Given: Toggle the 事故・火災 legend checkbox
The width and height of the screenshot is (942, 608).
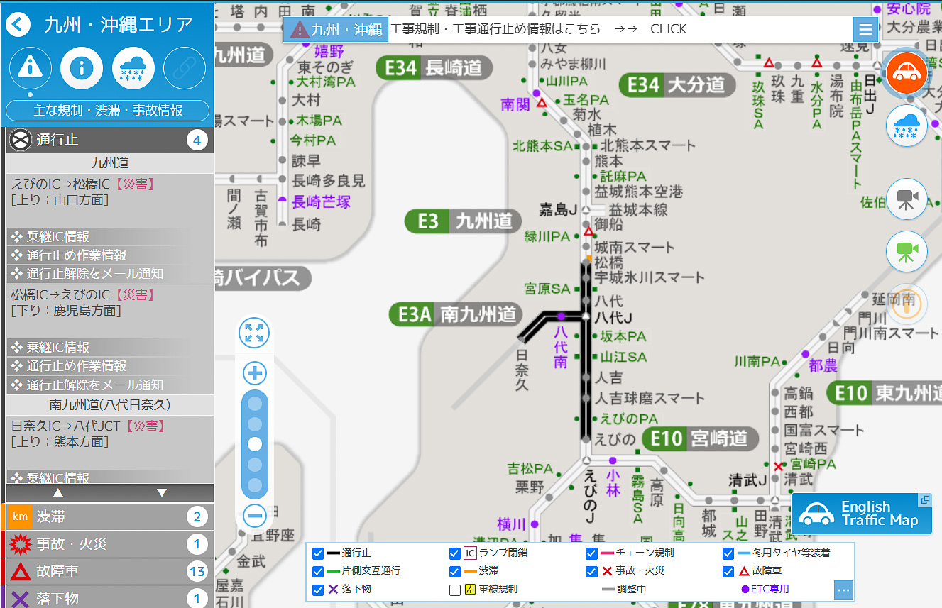Looking at the screenshot, I should tap(591, 571).
